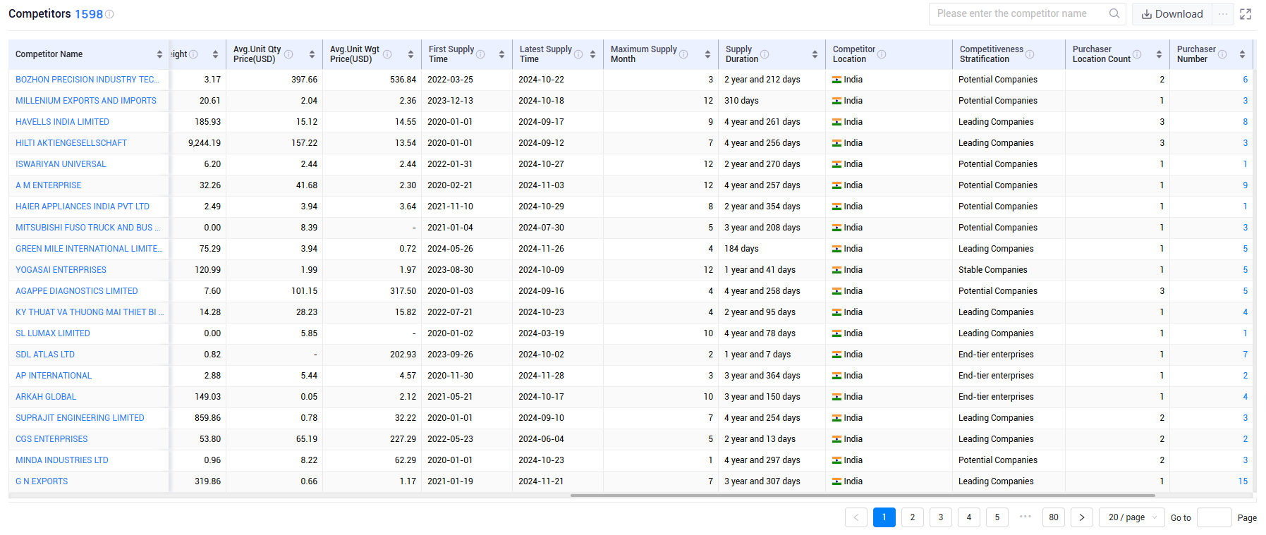
Task: Select page 1 in pagination
Action: (x=884, y=517)
